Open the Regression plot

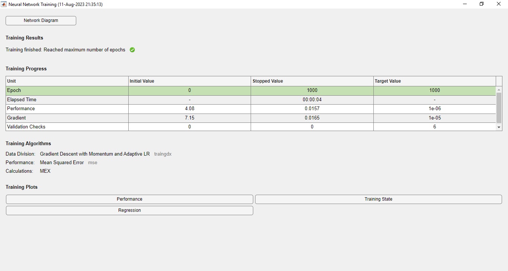click(x=129, y=210)
